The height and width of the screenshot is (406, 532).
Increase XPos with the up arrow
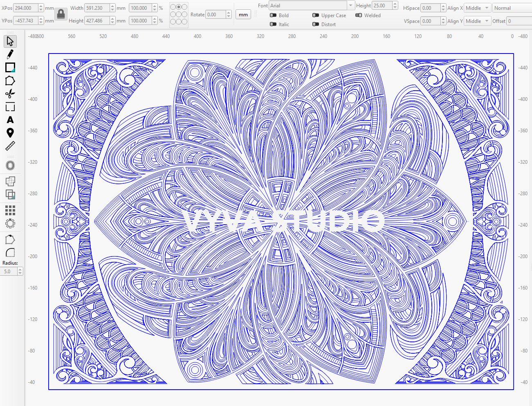(x=41, y=6)
